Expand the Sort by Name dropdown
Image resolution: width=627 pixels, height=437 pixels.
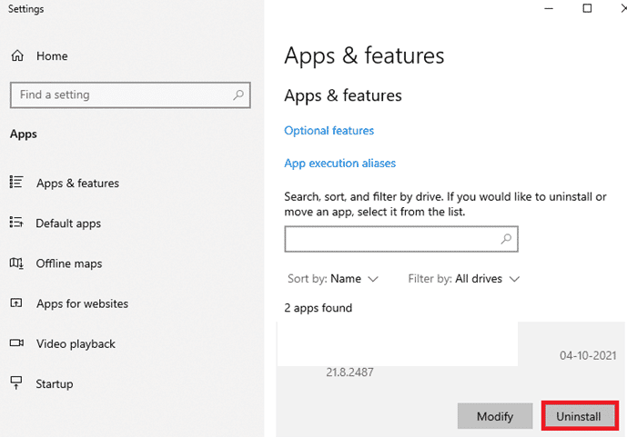333,279
